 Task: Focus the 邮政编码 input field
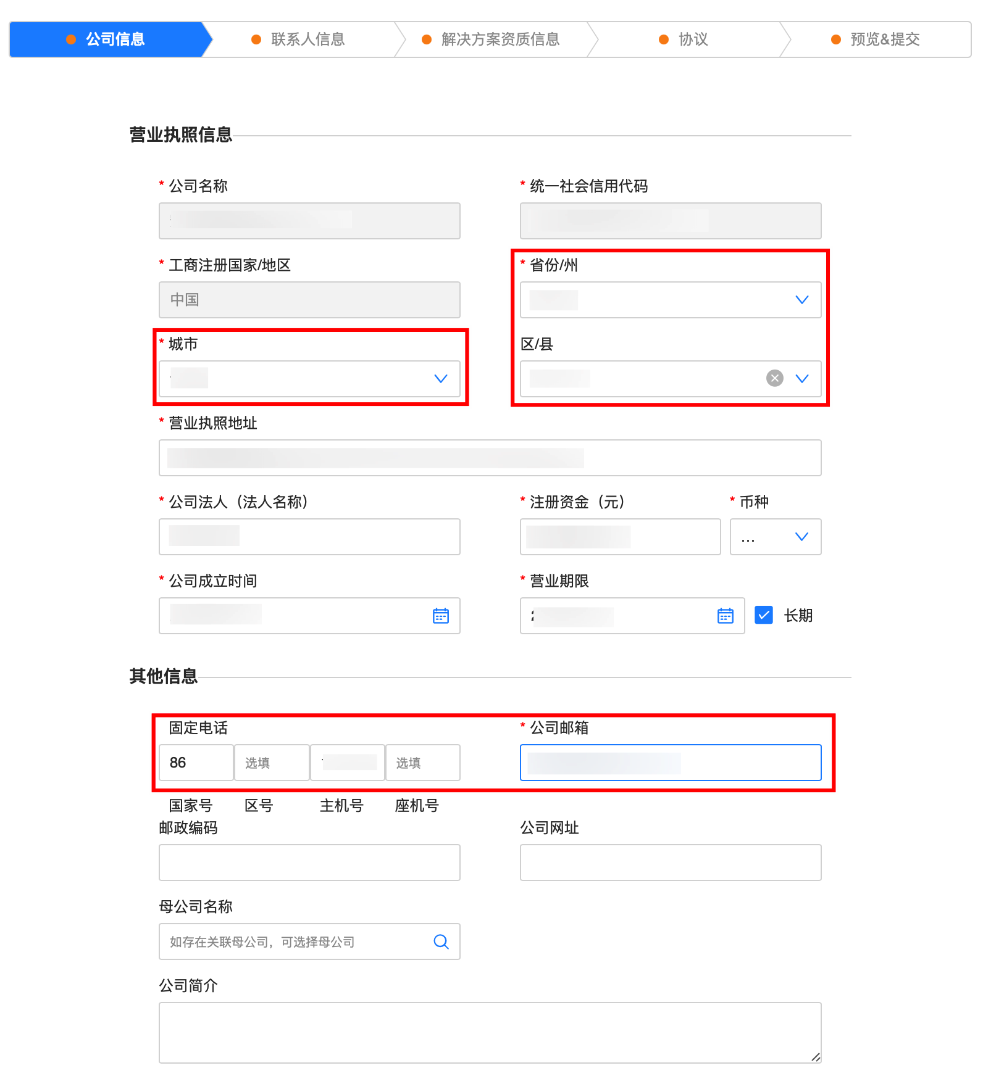[309, 863]
